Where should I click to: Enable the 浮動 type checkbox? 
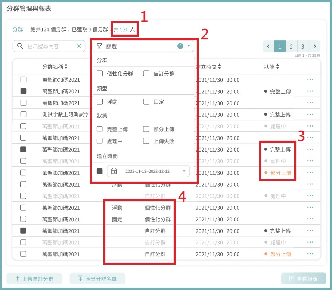[x=100, y=102]
